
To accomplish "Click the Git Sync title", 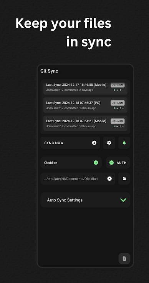I will click(x=49, y=71).
